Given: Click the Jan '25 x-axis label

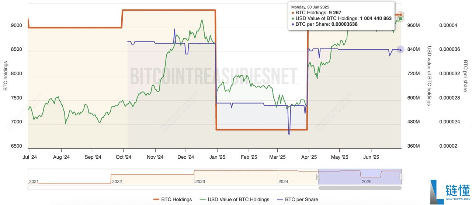Looking at the screenshot, I should pos(218,157).
